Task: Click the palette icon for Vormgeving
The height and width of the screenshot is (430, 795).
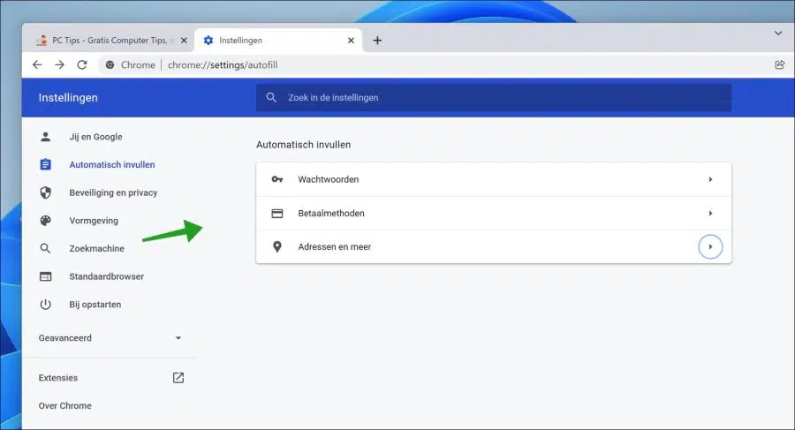Action: coord(46,221)
